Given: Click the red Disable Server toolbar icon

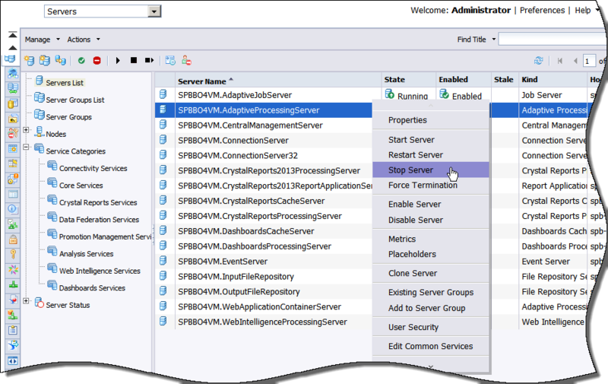Looking at the screenshot, I should click(97, 61).
